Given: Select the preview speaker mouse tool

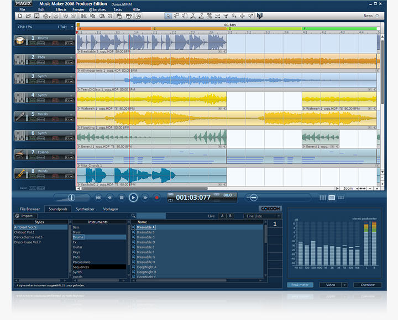Looking at the screenshot, I should [234, 16].
